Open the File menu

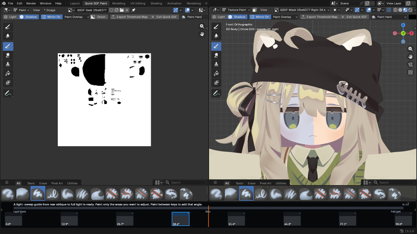tap(10, 4)
